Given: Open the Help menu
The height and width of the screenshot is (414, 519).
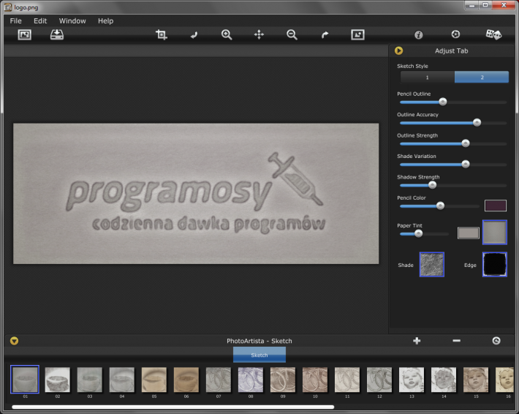Looking at the screenshot, I should [105, 21].
